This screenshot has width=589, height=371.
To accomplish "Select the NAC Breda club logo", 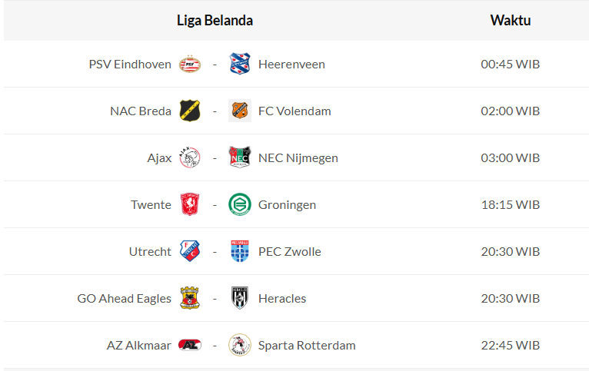I will tap(190, 111).
